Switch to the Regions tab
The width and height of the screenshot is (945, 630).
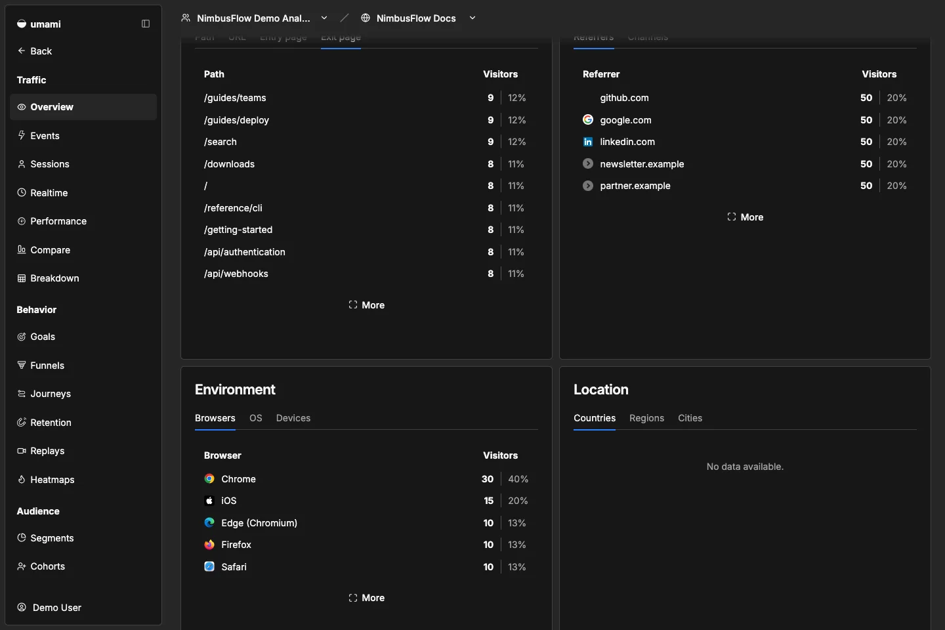click(x=646, y=418)
